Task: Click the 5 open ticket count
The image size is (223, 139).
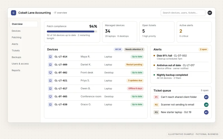Action: [205, 90]
